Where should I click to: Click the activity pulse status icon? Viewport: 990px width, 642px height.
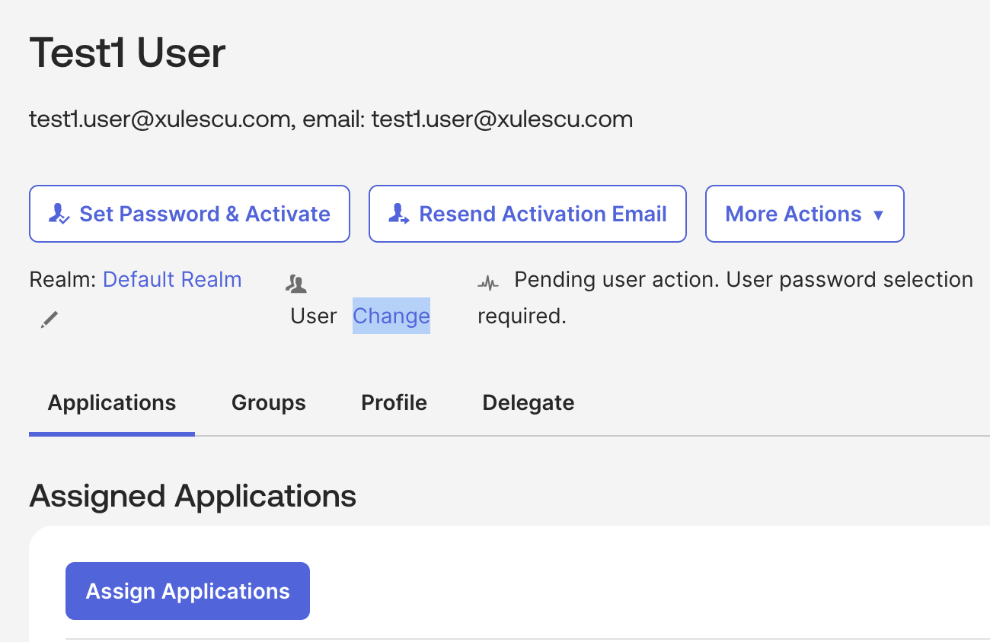[488, 284]
